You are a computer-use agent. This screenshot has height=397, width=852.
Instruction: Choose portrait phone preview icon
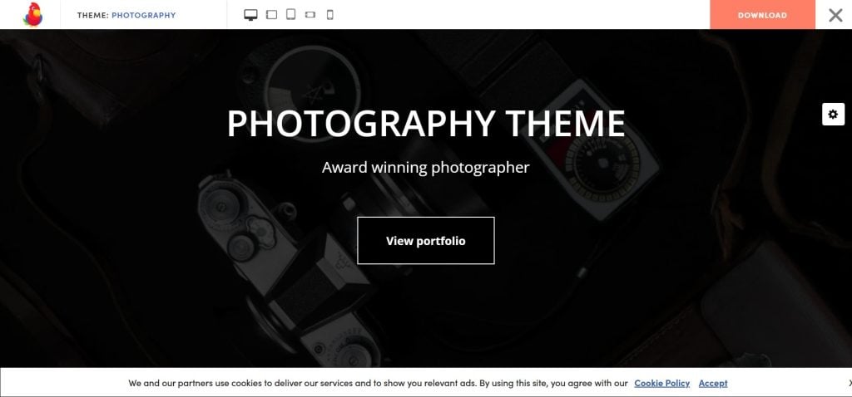(329, 15)
